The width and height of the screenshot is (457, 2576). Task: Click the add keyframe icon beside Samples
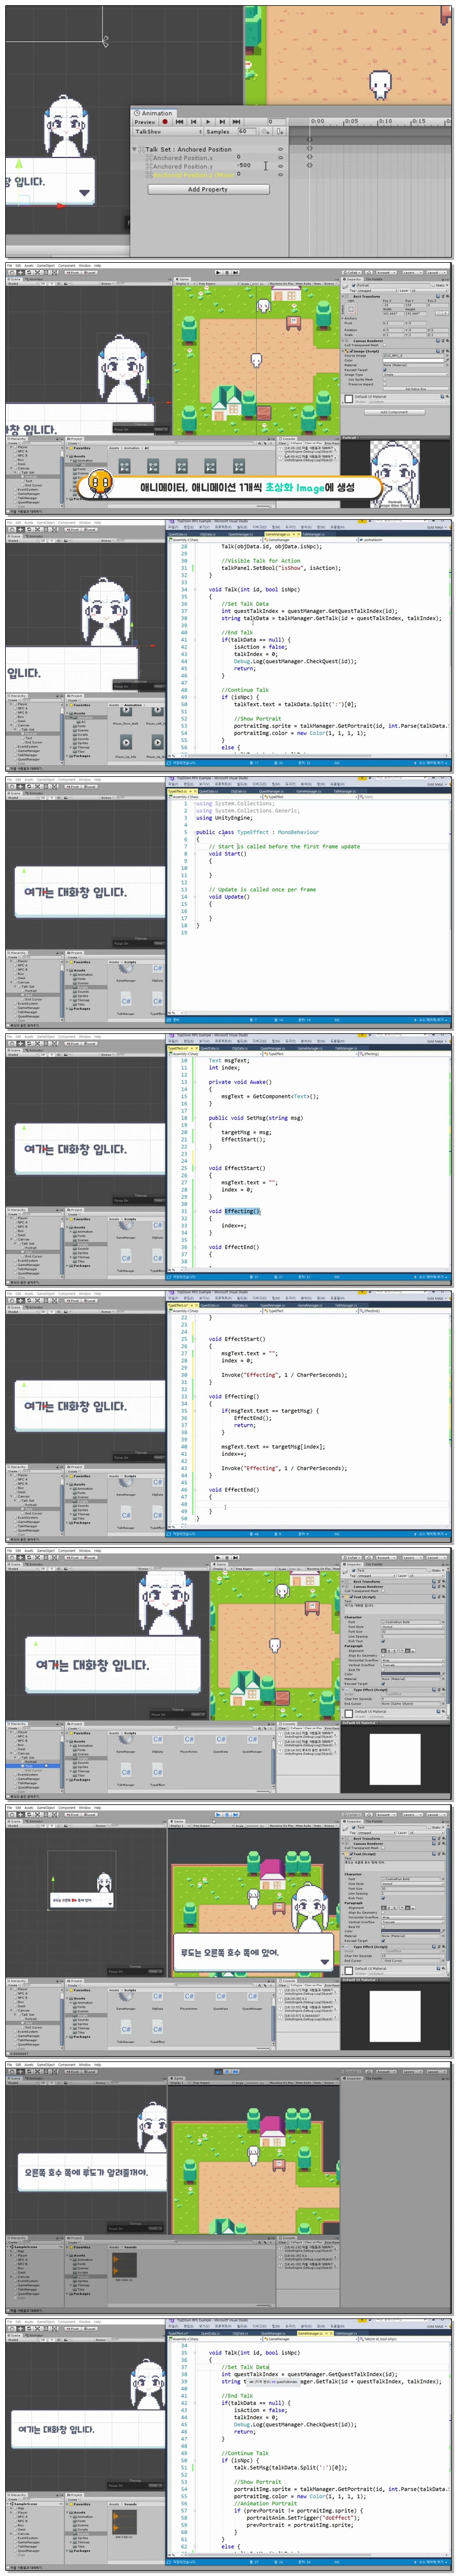(x=267, y=131)
